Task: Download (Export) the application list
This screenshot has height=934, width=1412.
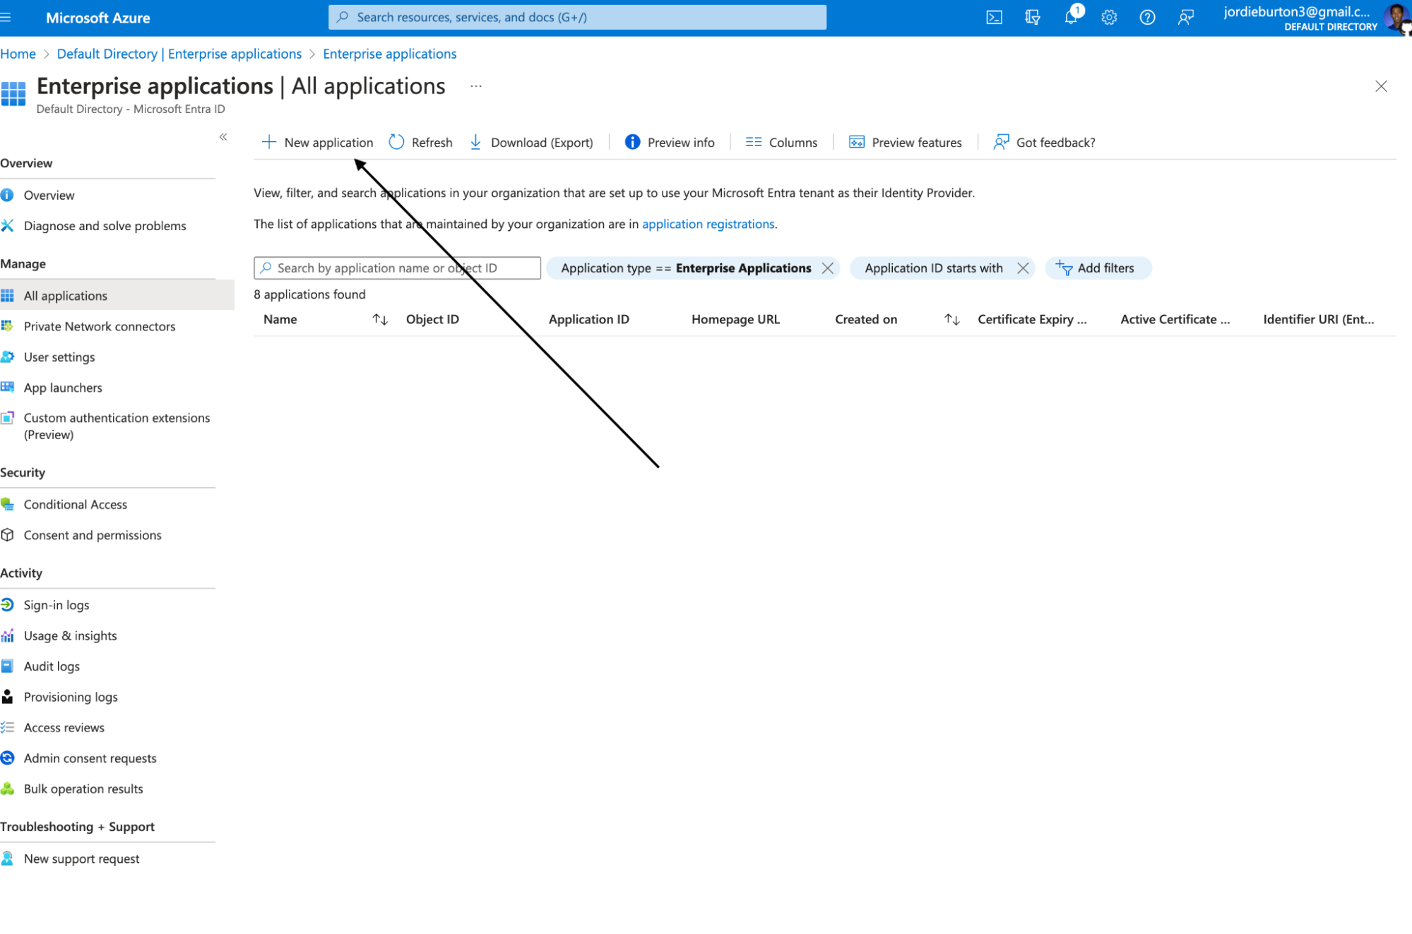Action: click(x=532, y=143)
